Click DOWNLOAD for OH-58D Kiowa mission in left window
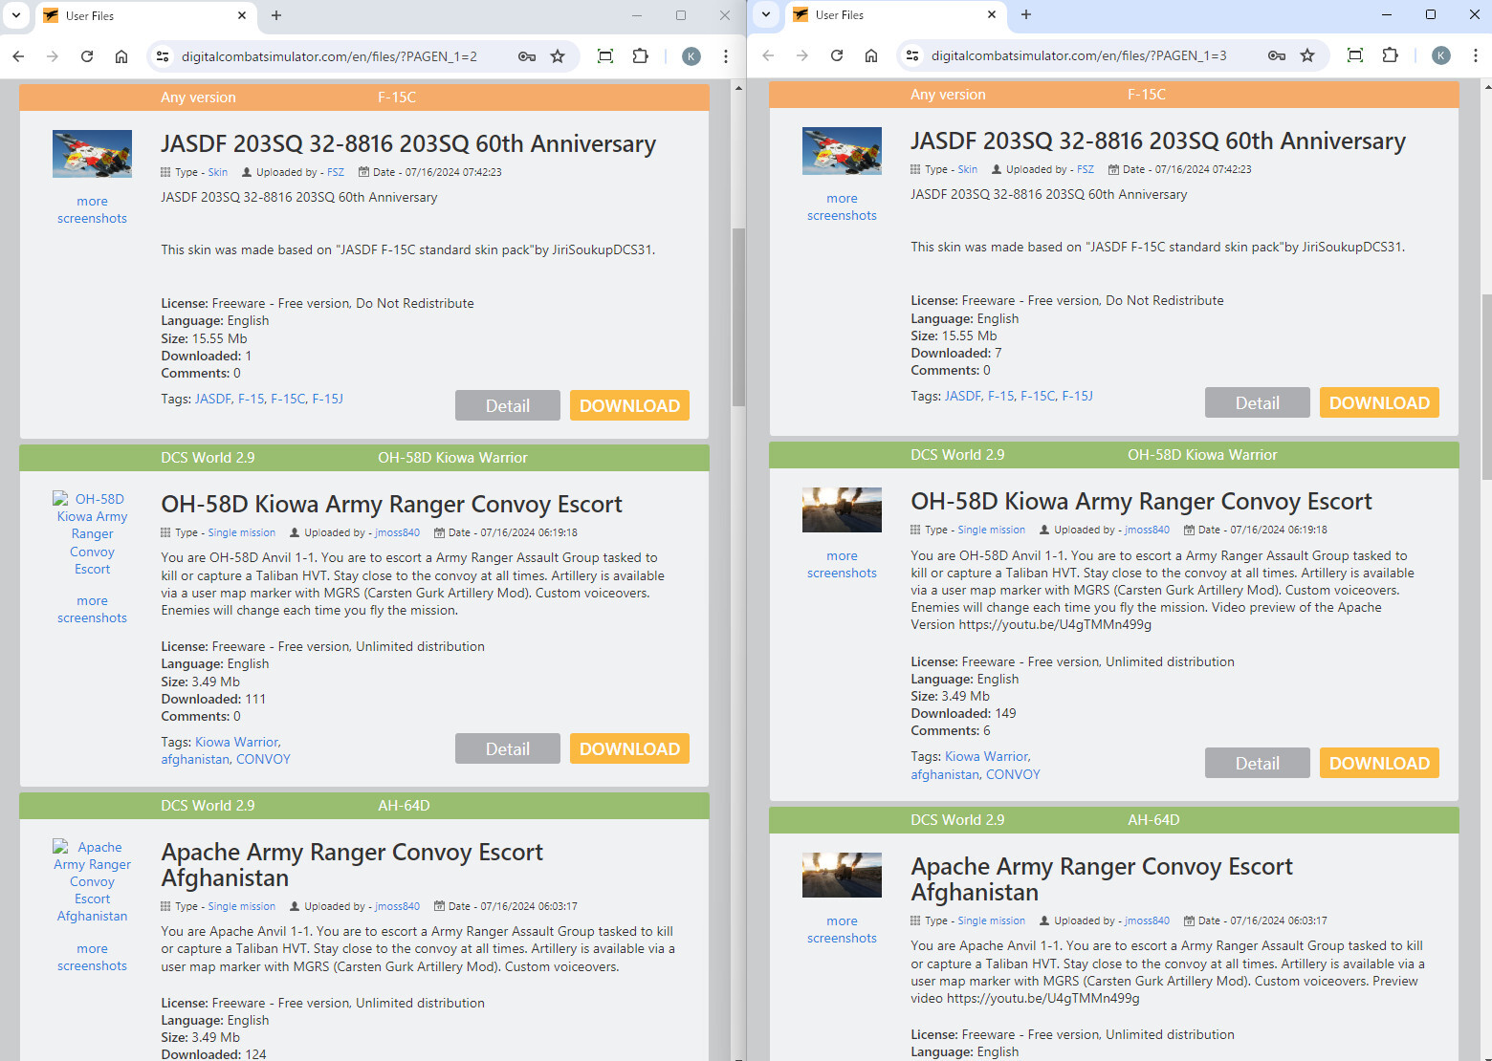Image resolution: width=1492 pixels, height=1061 pixels. coord(629,748)
